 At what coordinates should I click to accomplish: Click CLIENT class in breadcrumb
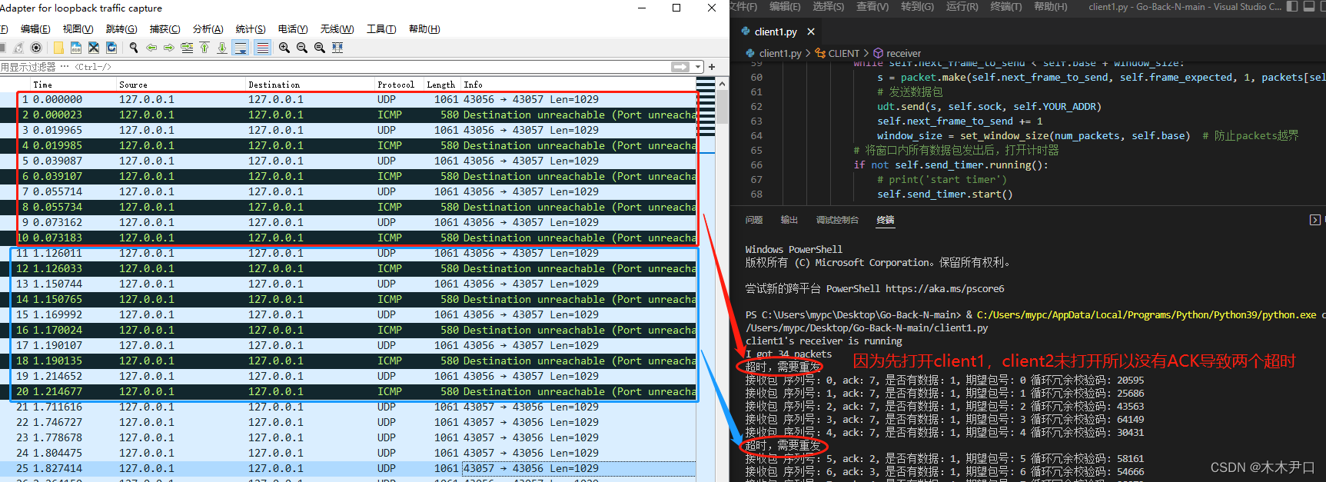[x=838, y=53]
